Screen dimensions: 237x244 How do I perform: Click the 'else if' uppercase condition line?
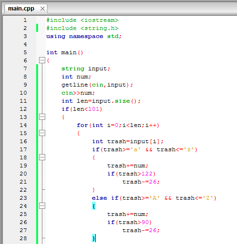154,198
